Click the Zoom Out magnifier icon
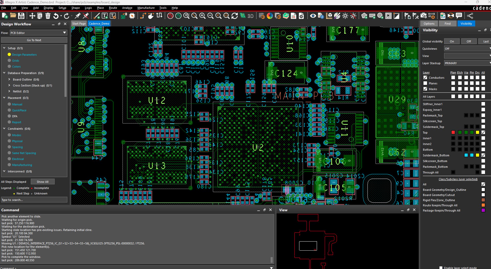Viewport: 491px width, 269px height. 210,16
